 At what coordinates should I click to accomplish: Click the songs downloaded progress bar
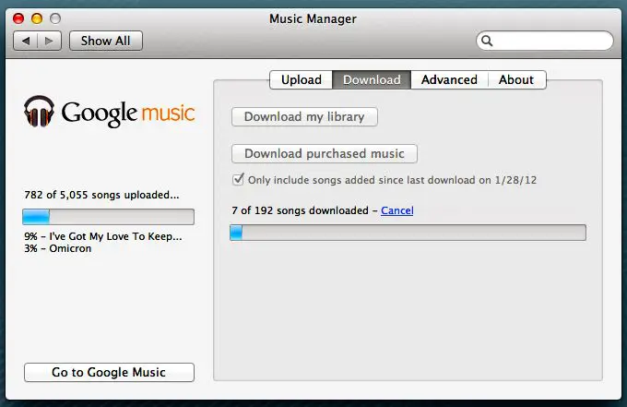[408, 233]
